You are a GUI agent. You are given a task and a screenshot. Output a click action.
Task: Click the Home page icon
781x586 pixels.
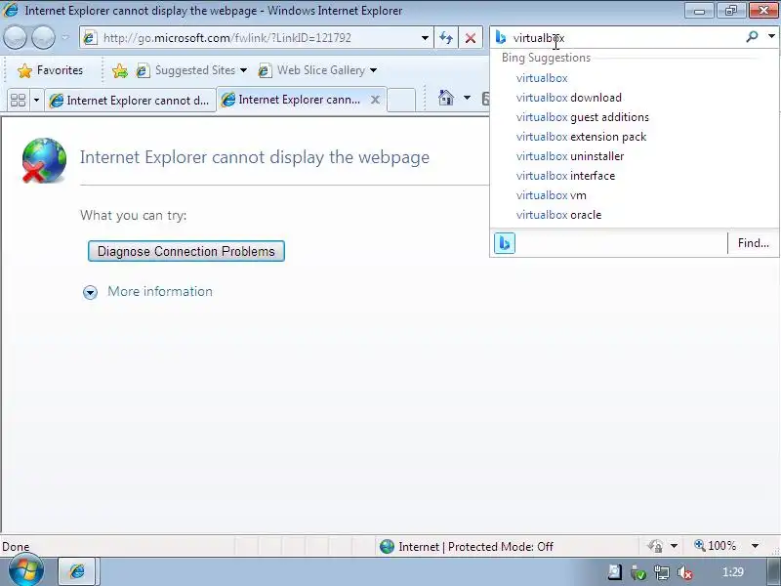446,98
